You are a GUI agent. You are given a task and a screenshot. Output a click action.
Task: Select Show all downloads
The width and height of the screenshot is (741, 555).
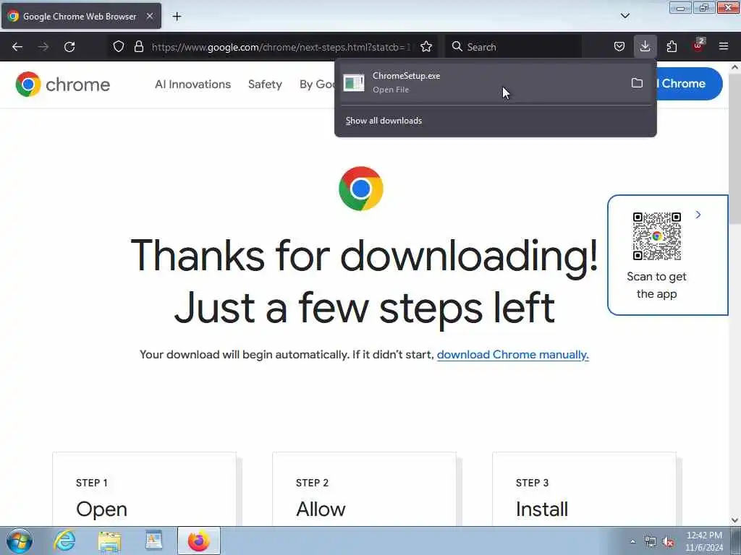[384, 121]
